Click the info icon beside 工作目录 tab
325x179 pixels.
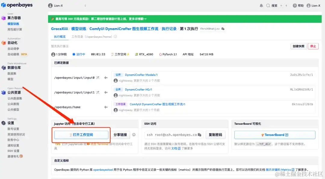[115, 37]
